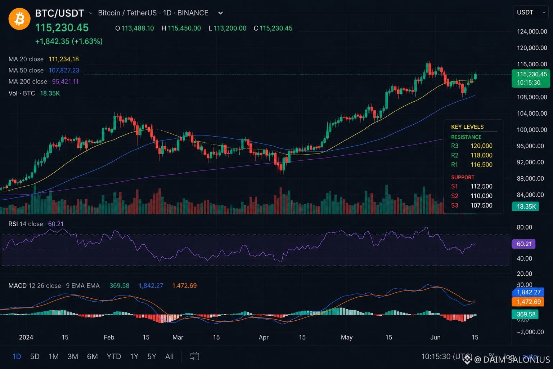
Task: Click the green 369.58 histogram axis tag
Action: tap(525, 314)
